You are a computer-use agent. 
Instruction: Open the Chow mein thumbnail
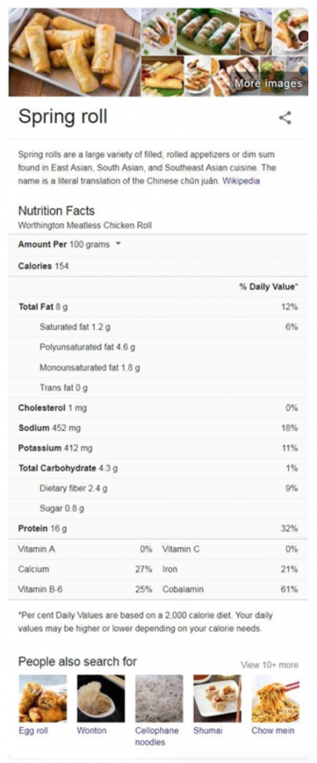[x=276, y=699]
